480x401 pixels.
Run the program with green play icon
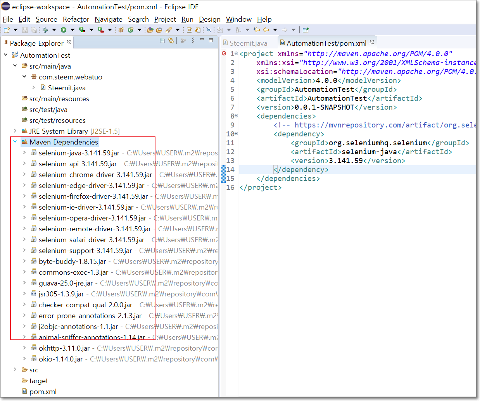coord(64,30)
